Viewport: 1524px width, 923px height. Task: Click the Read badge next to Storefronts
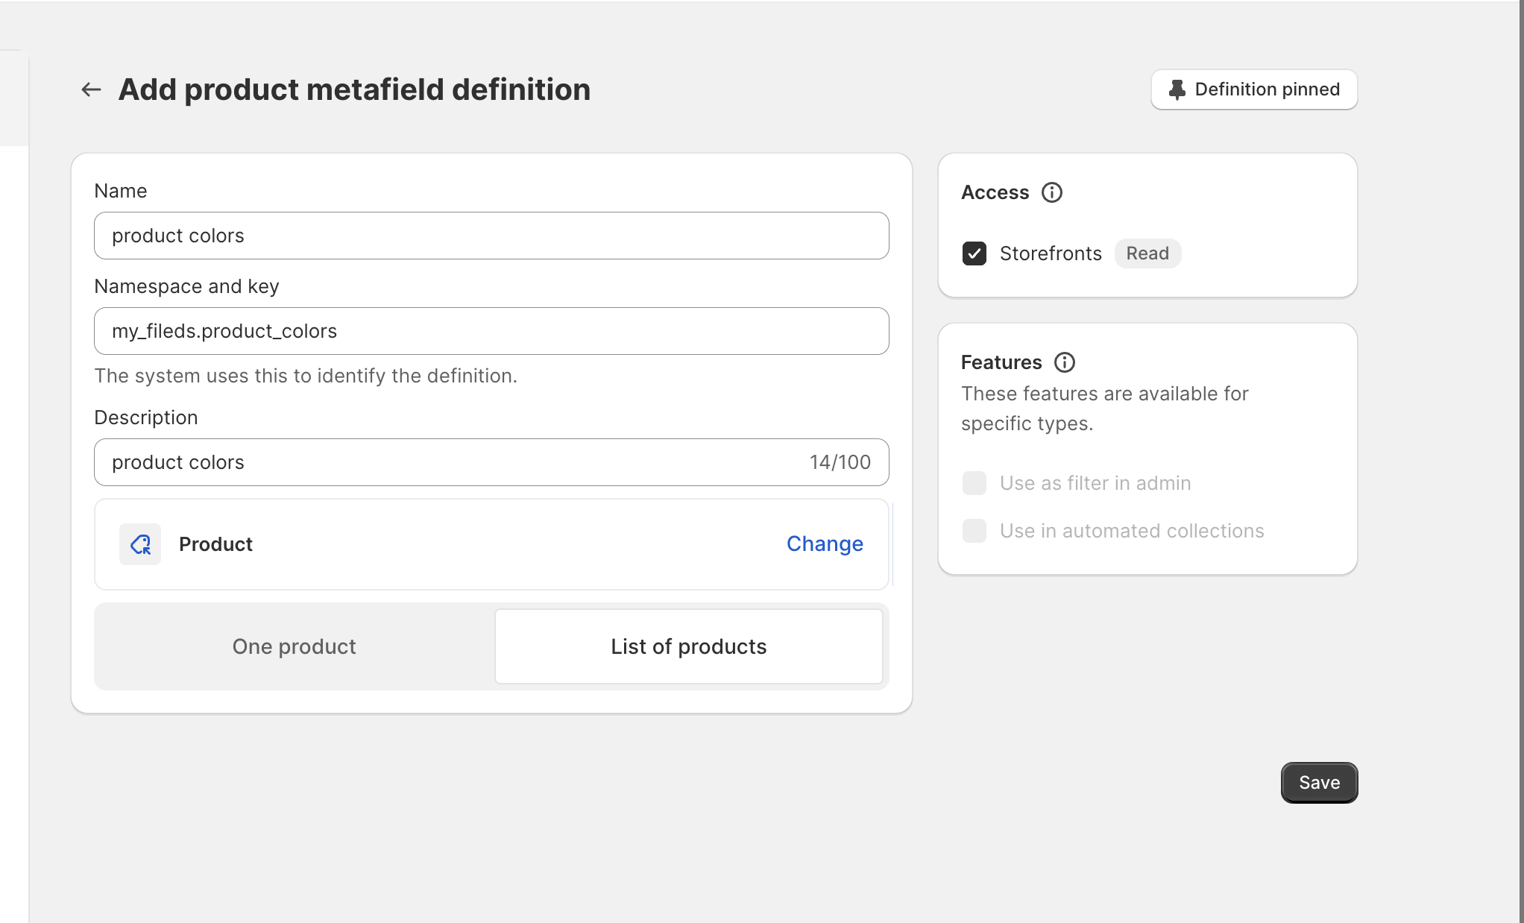pos(1147,253)
